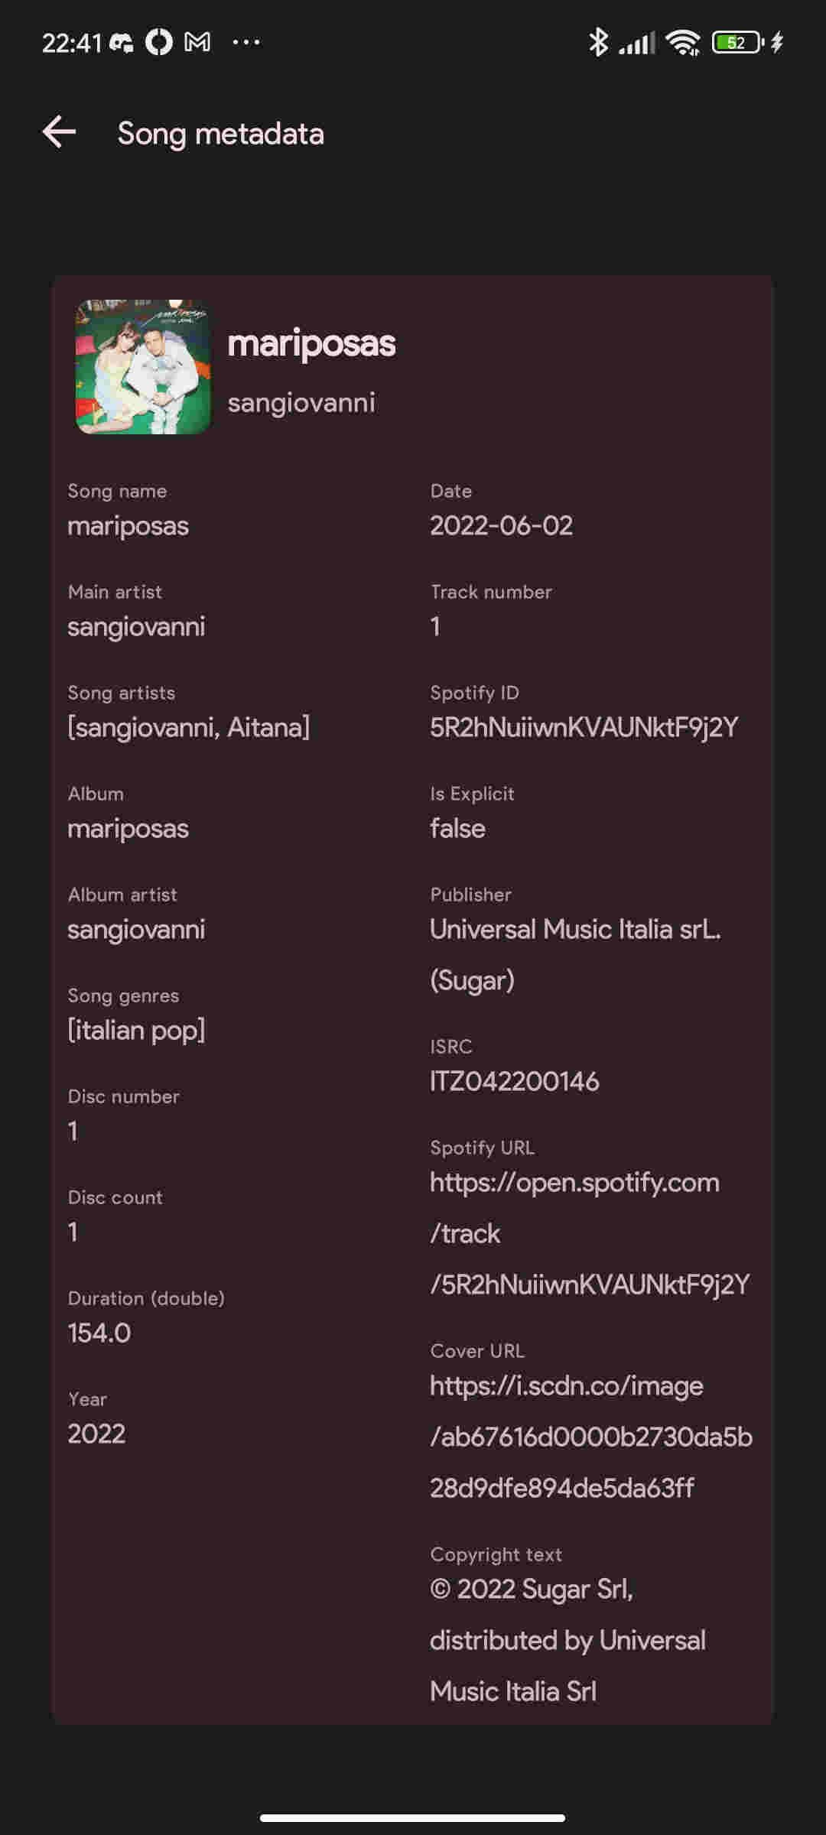Open the Spotify track URL
The width and height of the screenshot is (826, 1835).
[589, 1232]
